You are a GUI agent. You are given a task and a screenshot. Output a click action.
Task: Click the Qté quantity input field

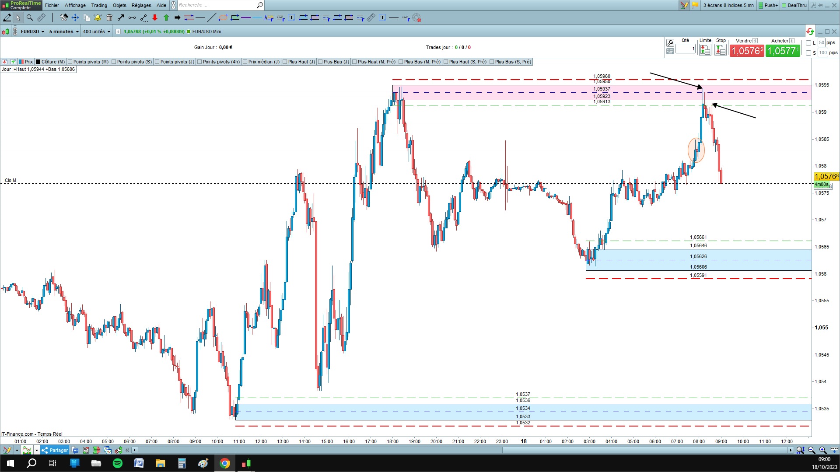pyautogui.click(x=686, y=49)
